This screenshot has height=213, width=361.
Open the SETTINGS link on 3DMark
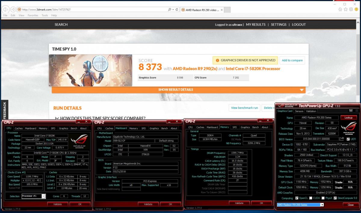[x=279, y=25]
